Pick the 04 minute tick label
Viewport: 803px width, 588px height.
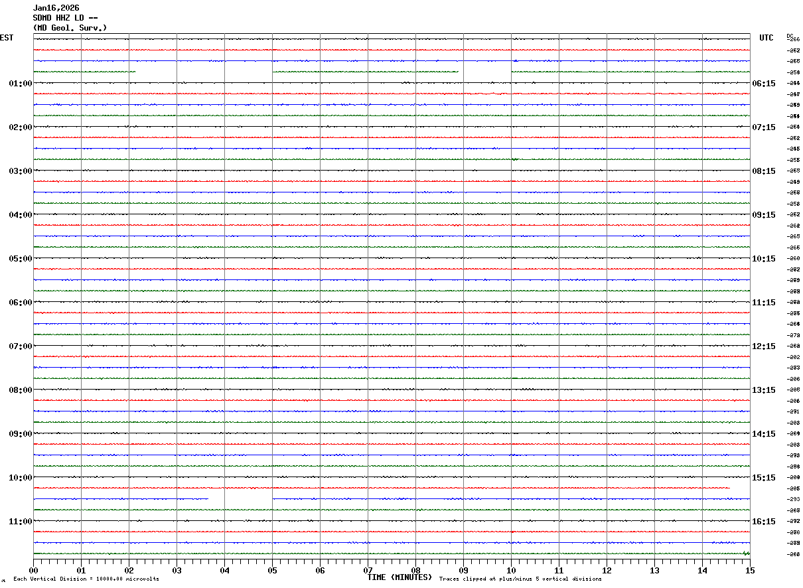224,570
